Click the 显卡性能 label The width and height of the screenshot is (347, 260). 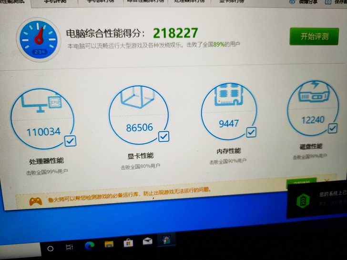(x=141, y=156)
